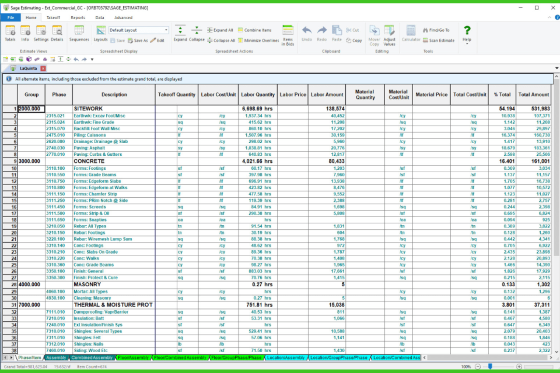Open Sequences in the ribbon

coord(79,34)
